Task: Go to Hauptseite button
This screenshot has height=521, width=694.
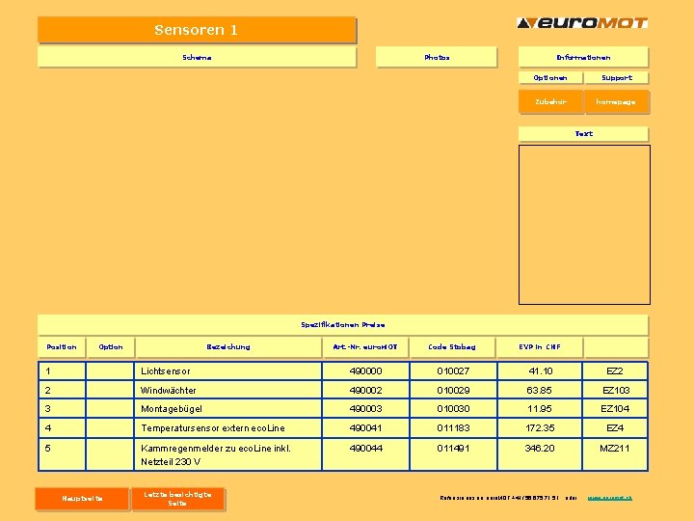Action: pyautogui.click(x=82, y=499)
